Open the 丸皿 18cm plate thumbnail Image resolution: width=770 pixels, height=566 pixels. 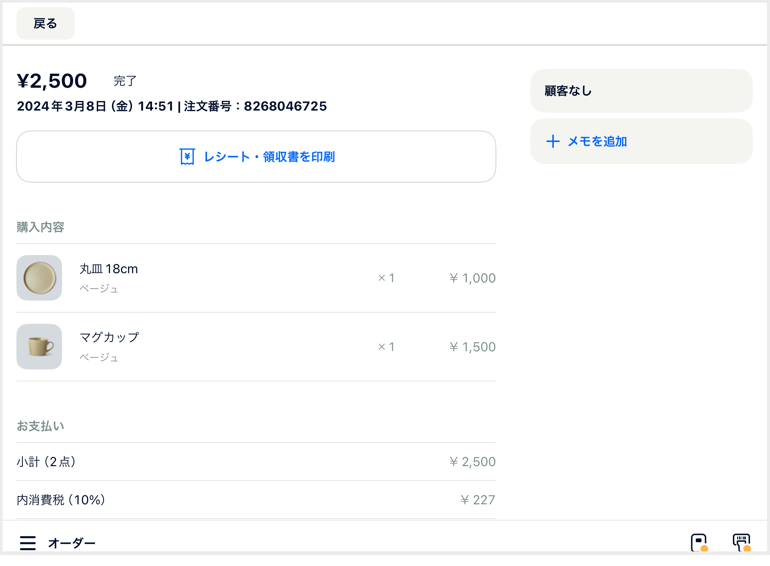click(39, 278)
